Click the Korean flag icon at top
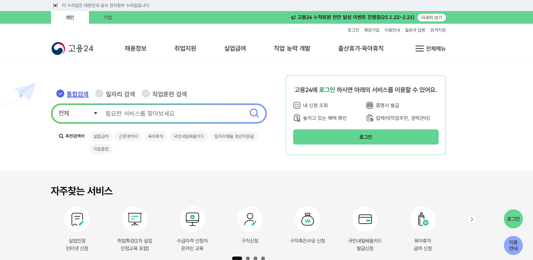This screenshot has width=533, height=260. coord(55,5)
